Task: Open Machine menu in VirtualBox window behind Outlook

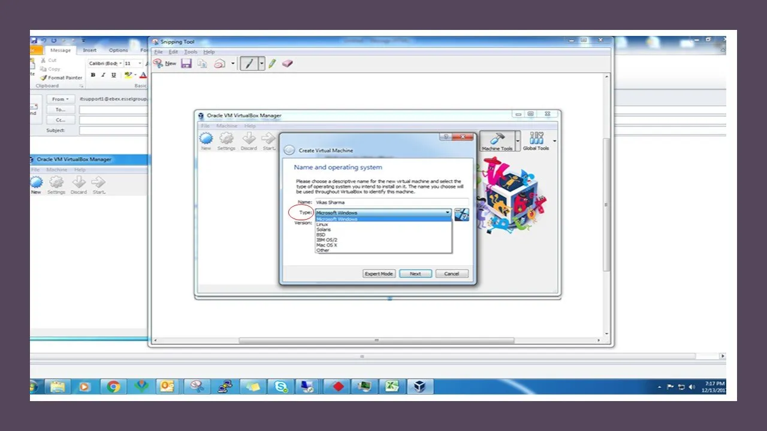Action: tap(57, 170)
